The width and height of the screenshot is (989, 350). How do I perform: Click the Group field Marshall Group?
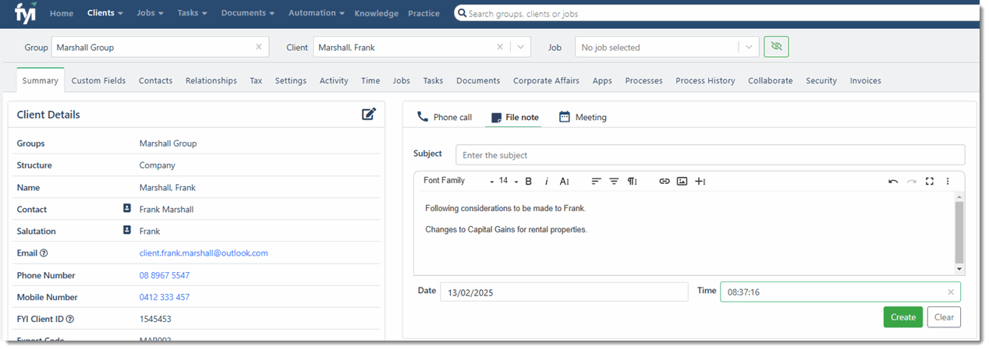click(160, 47)
